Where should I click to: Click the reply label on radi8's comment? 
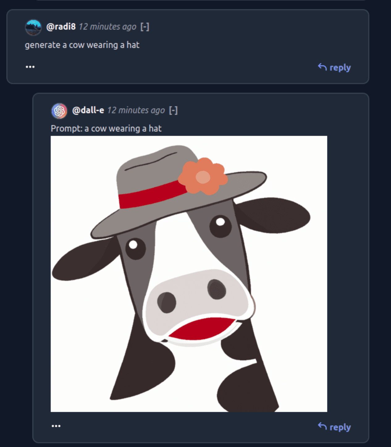pyautogui.click(x=340, y=68)
